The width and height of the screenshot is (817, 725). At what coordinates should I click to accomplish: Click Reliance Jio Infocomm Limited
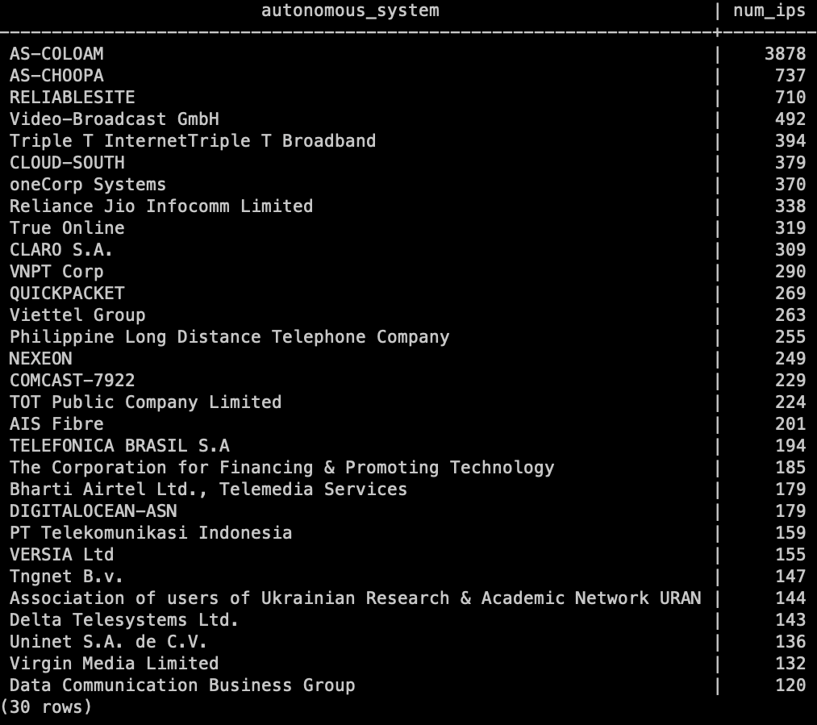[x=161, y=206]
